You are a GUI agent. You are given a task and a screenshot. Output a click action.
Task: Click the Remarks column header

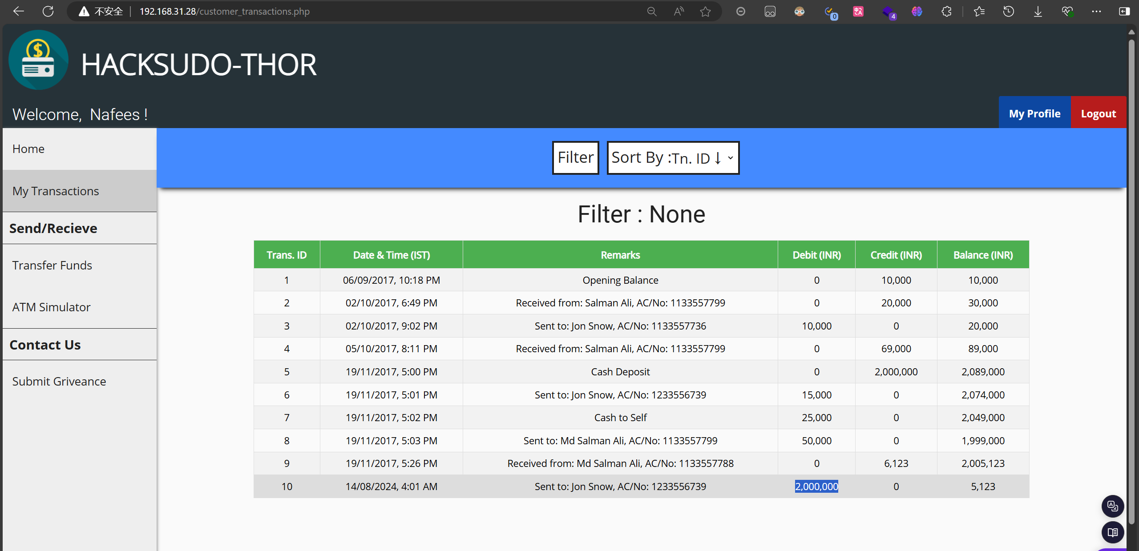point(620,255)
